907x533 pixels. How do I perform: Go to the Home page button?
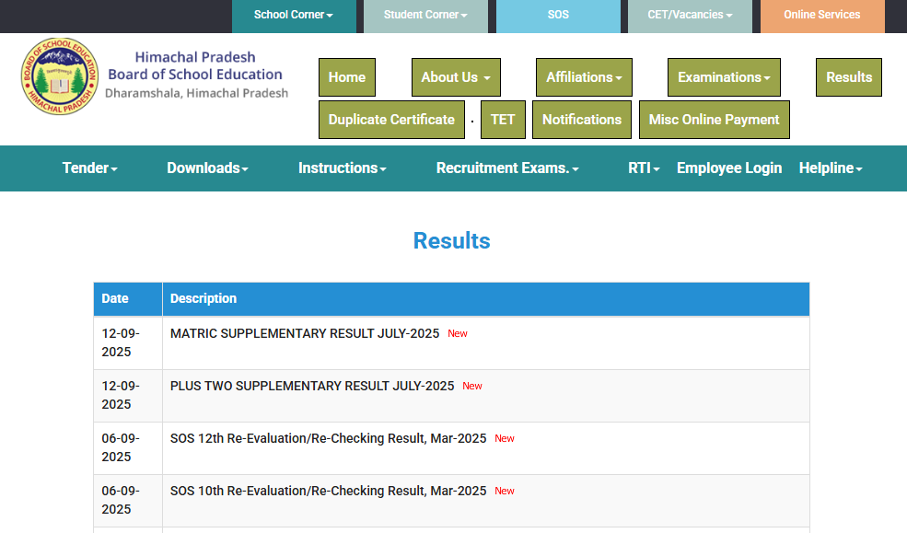[347, 77]
